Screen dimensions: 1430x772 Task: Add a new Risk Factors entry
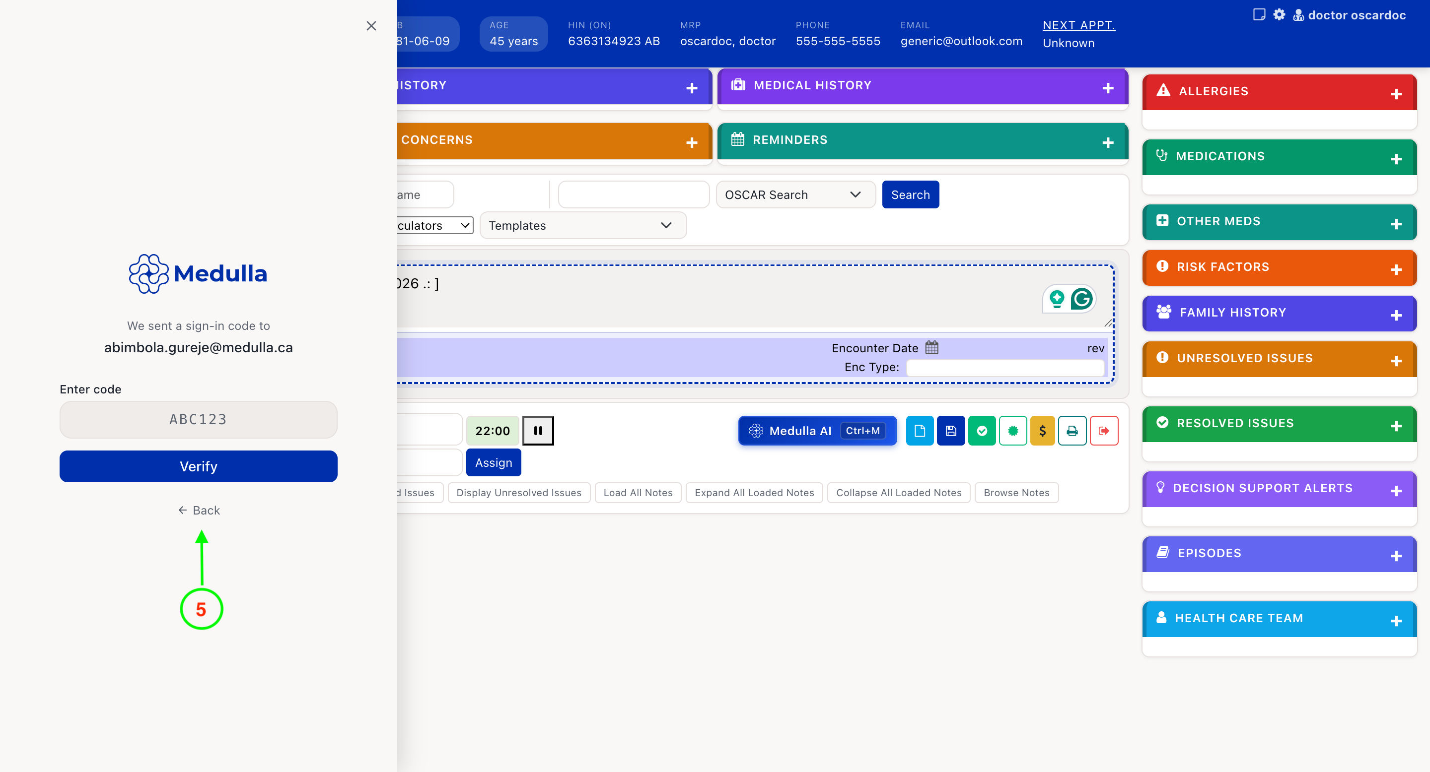pos(1397,269)
